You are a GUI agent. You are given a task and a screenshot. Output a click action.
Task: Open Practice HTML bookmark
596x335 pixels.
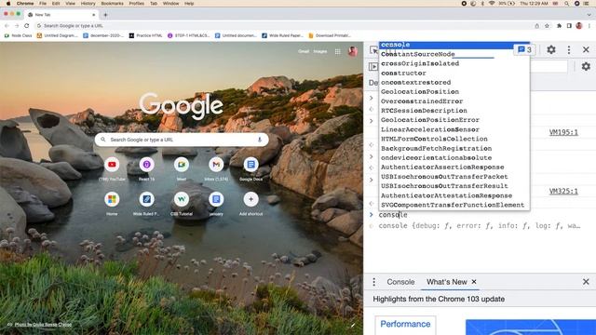click(x=146, y=35)
